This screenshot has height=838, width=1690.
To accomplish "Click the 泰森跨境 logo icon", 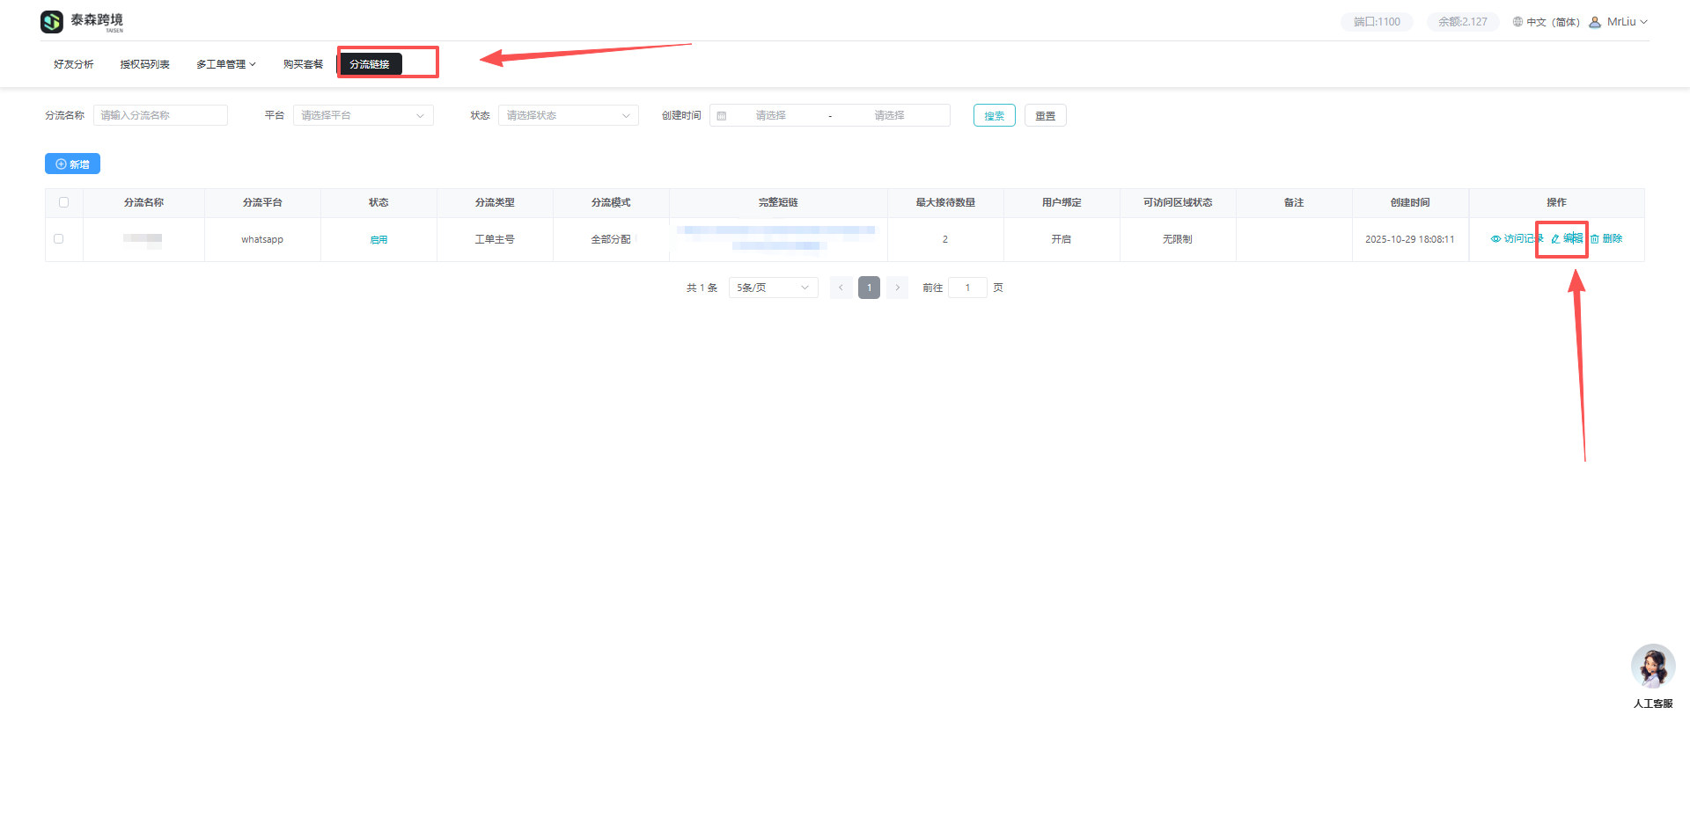I will point(52,22).
